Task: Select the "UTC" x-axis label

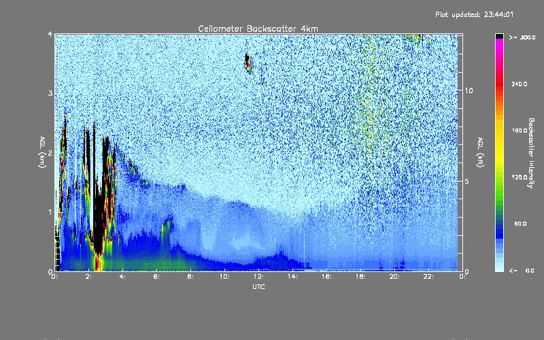Action: pos(258,286)
